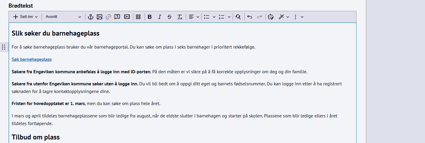
Task: Click the insert video icon
Action: [127, 17]
